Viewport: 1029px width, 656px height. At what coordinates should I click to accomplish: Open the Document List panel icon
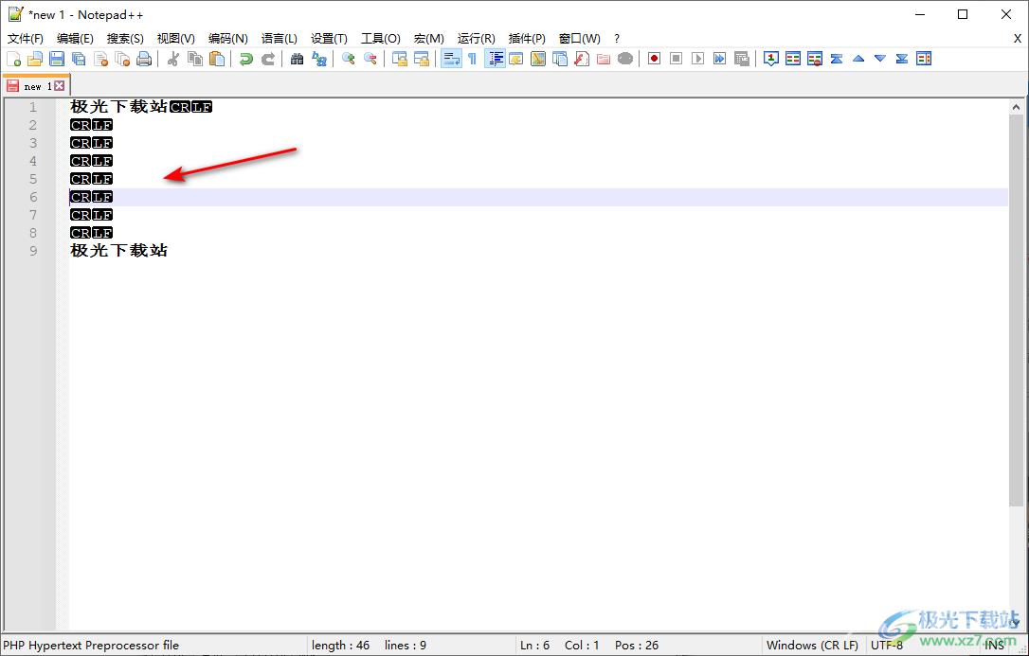coord(560,59)
